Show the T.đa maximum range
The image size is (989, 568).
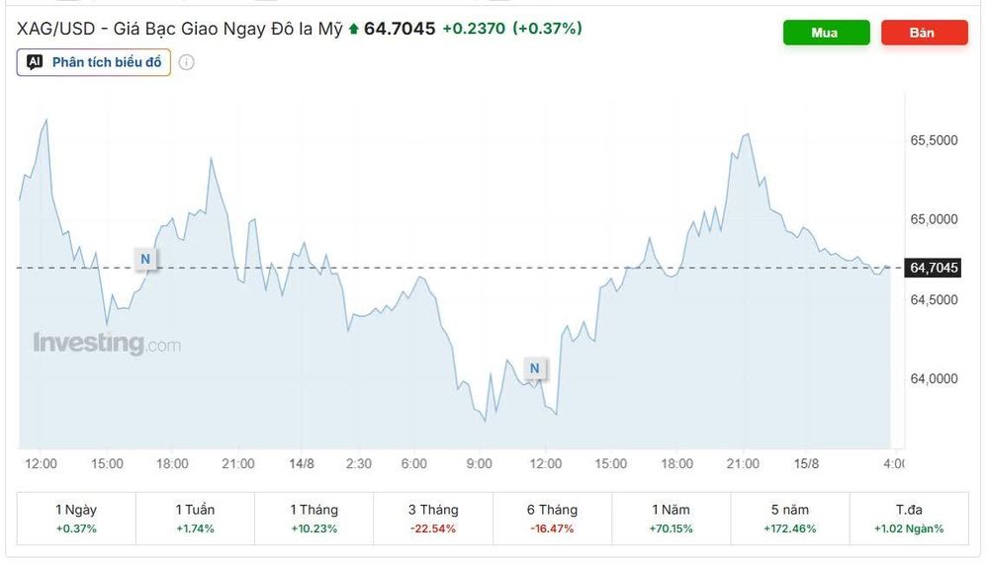pyautogui.click(x=909, y=519)
